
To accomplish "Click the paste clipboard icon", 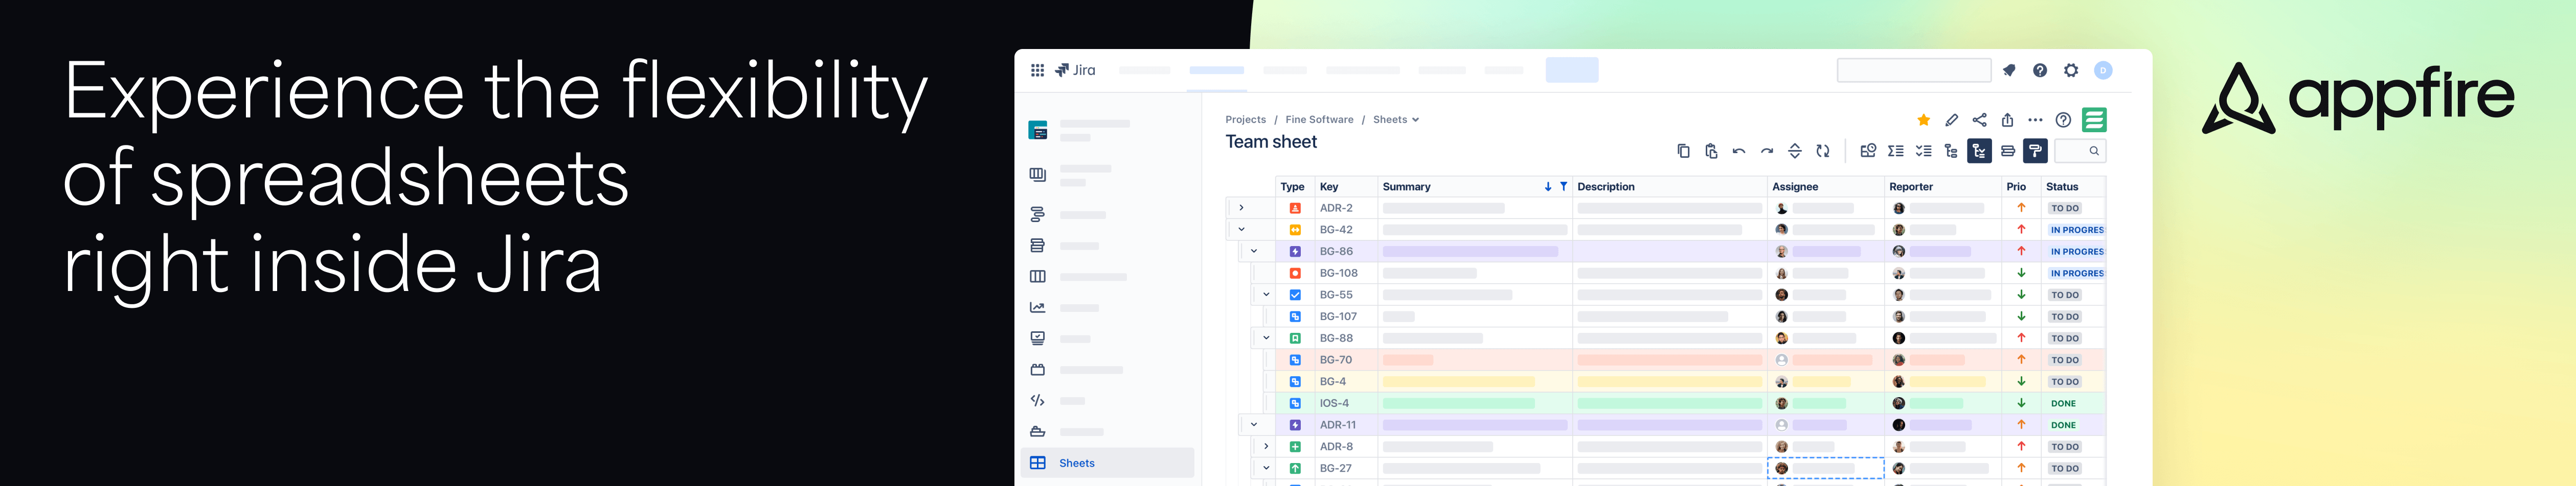I will coord(1711,151).
